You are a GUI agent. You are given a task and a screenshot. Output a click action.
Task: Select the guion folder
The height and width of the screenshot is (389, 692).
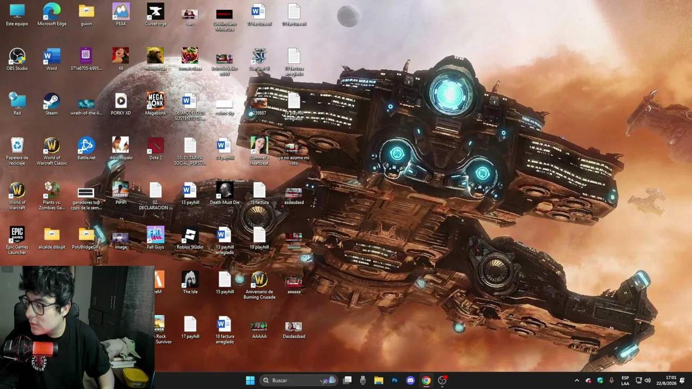[x=86, y=15]
